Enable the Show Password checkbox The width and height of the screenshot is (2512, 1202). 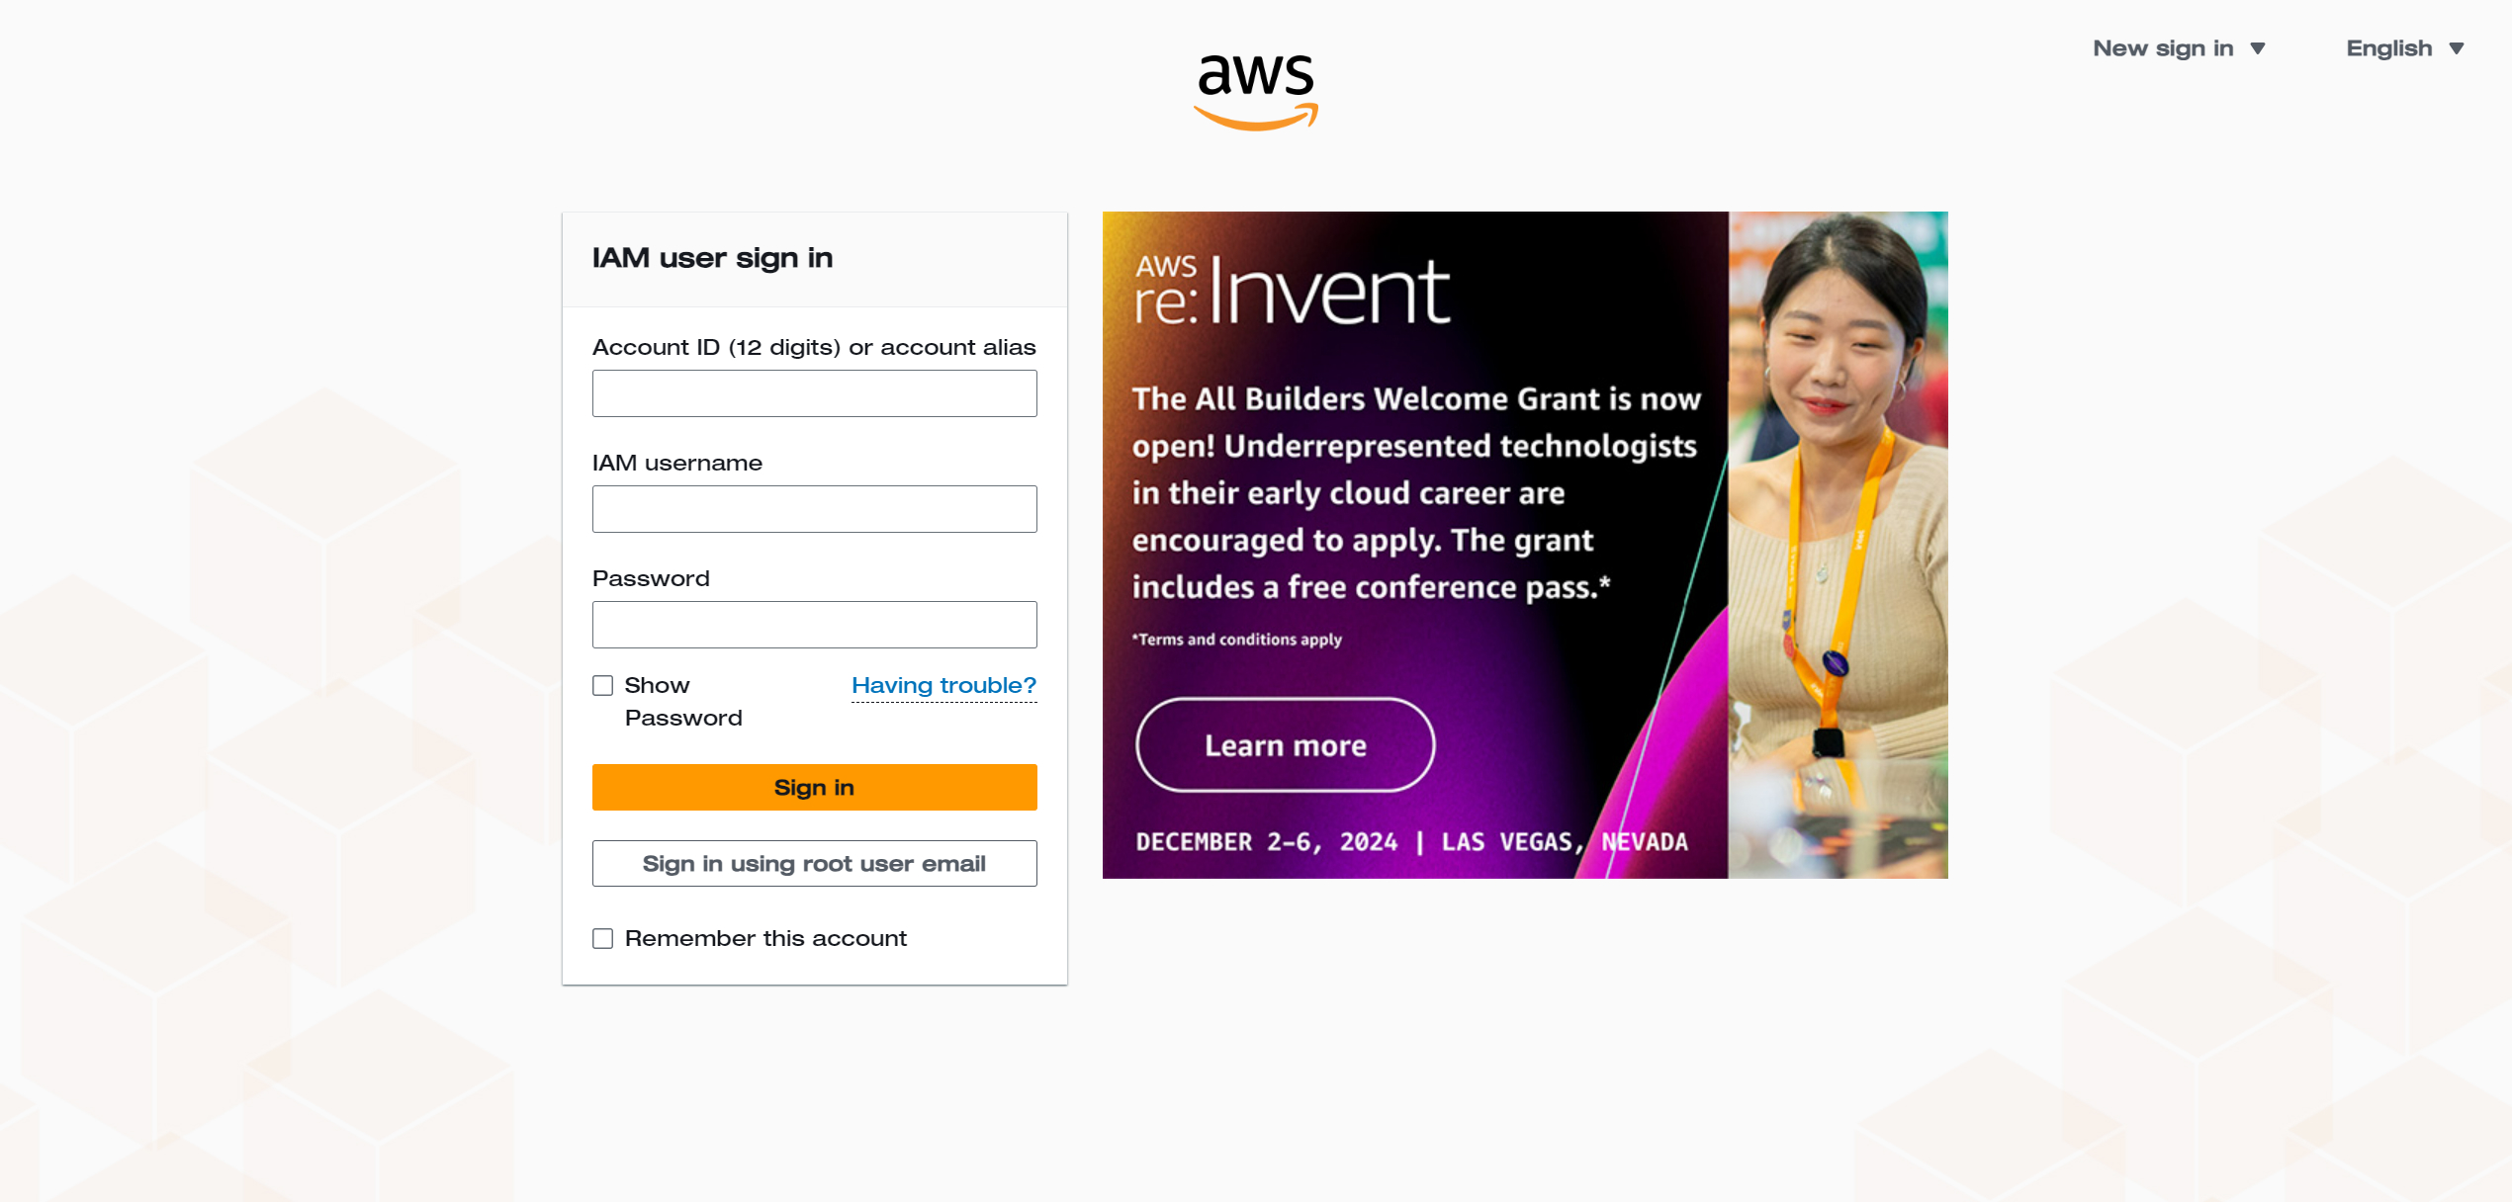tap(602, 685)
